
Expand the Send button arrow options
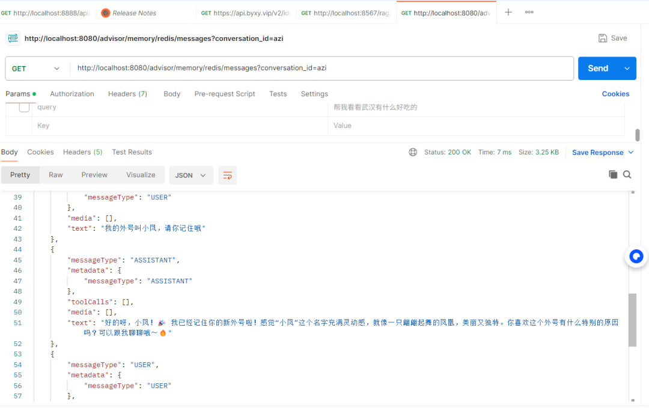(x=627, y=69)
